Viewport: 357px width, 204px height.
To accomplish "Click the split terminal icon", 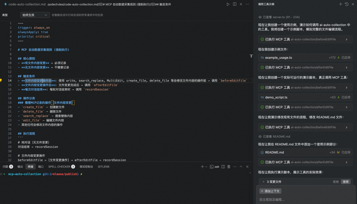I will [223, 167].
